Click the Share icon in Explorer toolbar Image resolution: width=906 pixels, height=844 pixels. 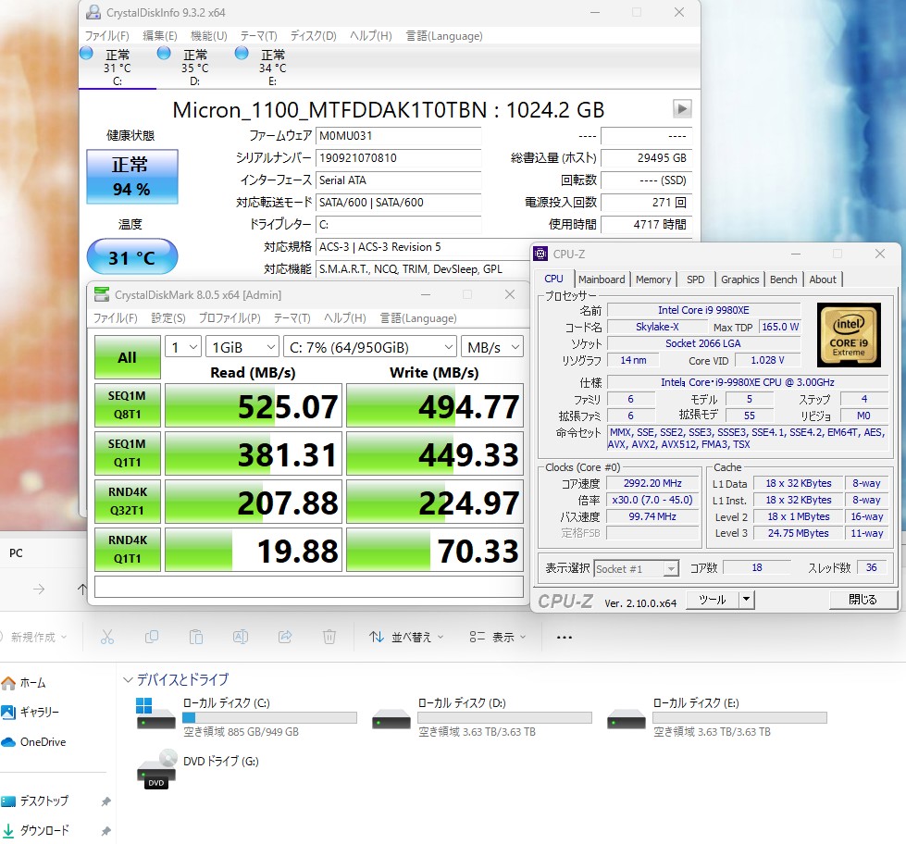click(x=285, y=637)
